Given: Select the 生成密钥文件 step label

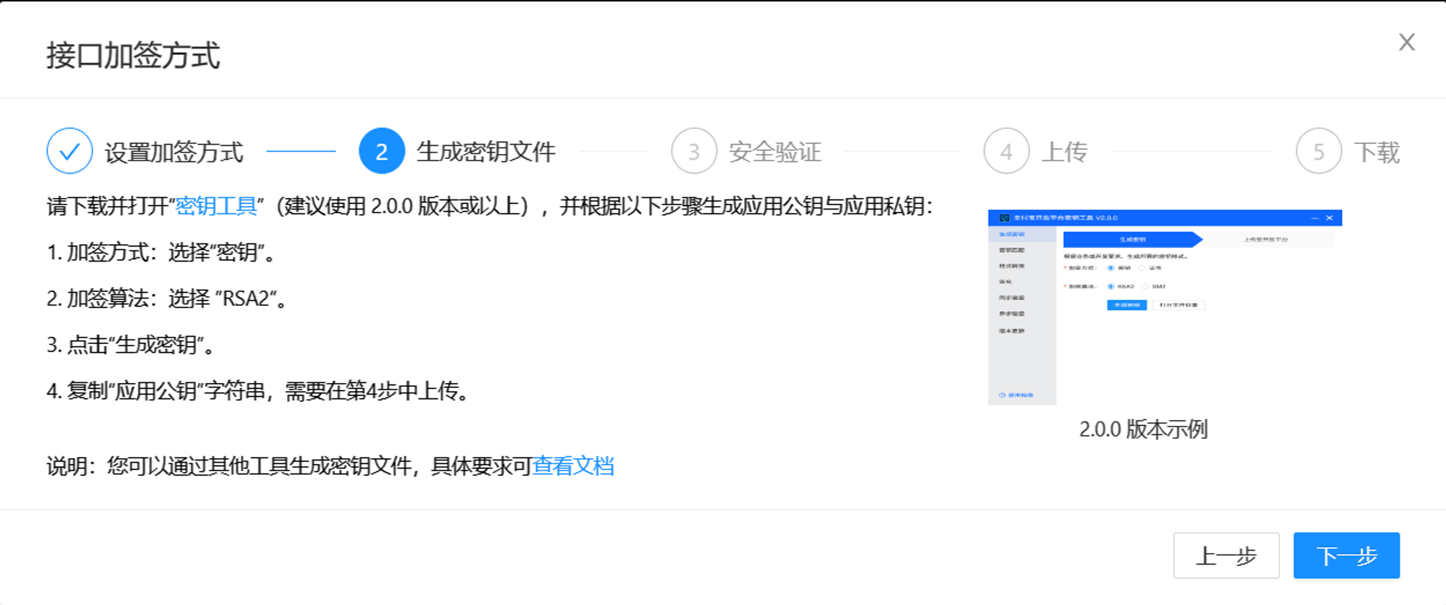Looking at the screenshot, I should click(486, 152).
